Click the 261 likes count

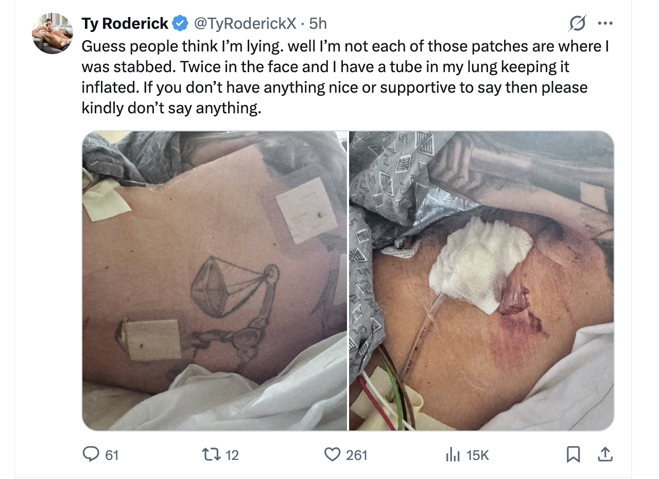[356, 455]
